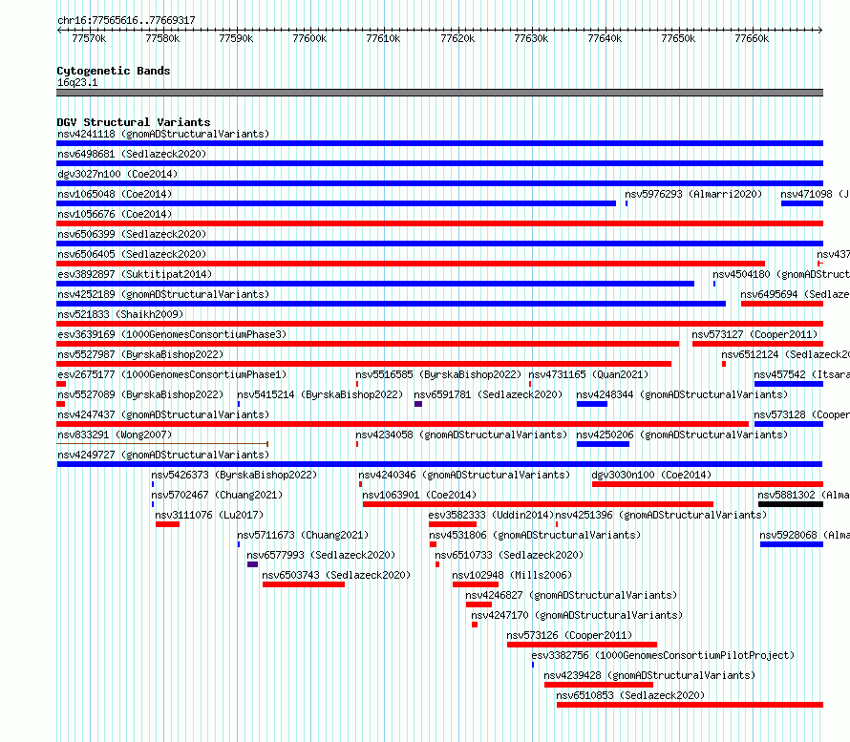Open the nsv4731165 (Quan2021) label
This screenshot has width=850, height=742.
pos(588,374)
